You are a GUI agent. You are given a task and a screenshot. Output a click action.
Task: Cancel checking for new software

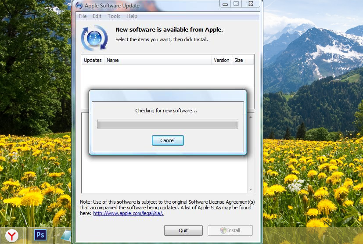[167, 140]
